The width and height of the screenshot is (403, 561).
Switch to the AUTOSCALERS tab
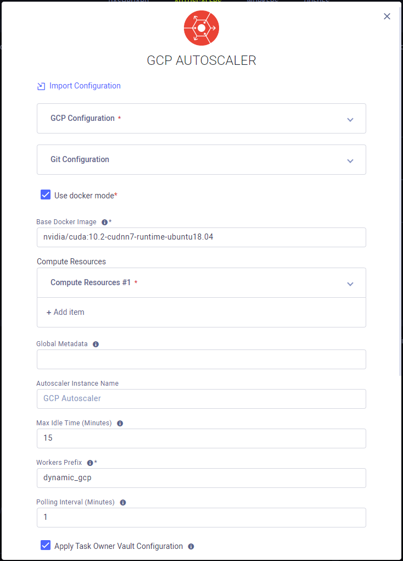(198, 2)
